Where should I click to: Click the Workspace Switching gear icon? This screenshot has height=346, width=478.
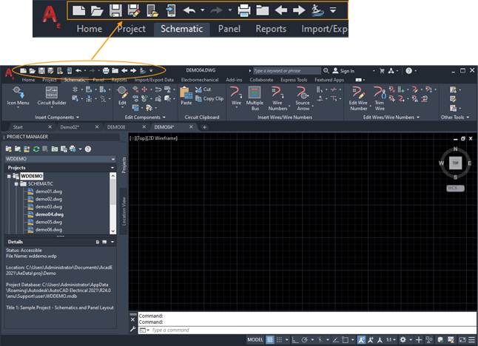403,339
